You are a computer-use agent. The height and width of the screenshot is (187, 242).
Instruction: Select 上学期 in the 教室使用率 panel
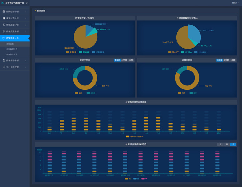[x=124, y=60]
